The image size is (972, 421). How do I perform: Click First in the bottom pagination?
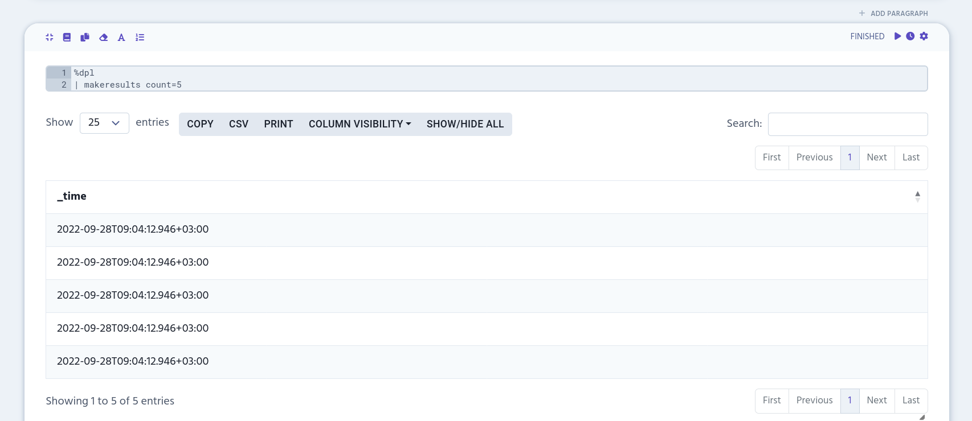click(772, 401)
